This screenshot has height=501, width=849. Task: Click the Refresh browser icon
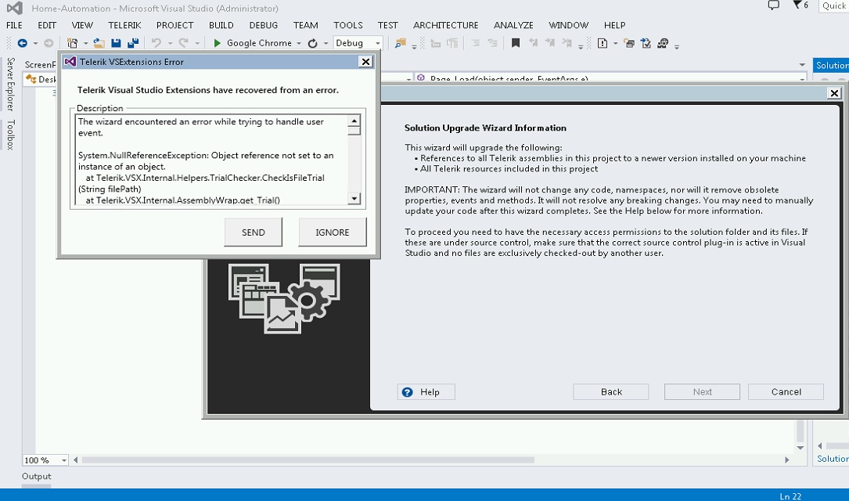[312, 43]
